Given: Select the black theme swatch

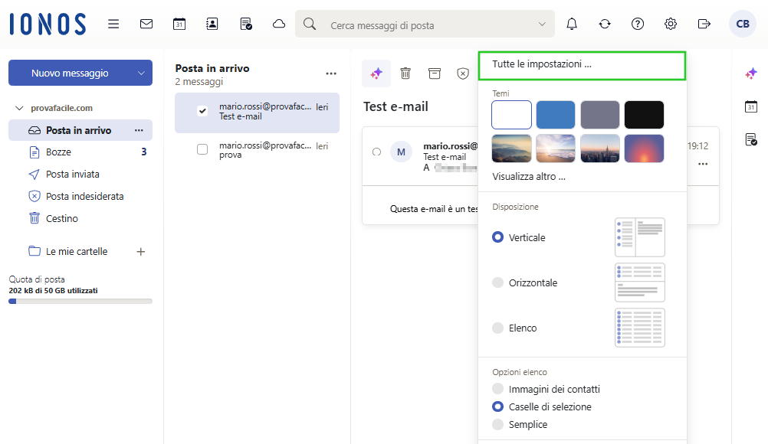Looking at the screenshot, I should pyautogui.click(x=644, y=113).
